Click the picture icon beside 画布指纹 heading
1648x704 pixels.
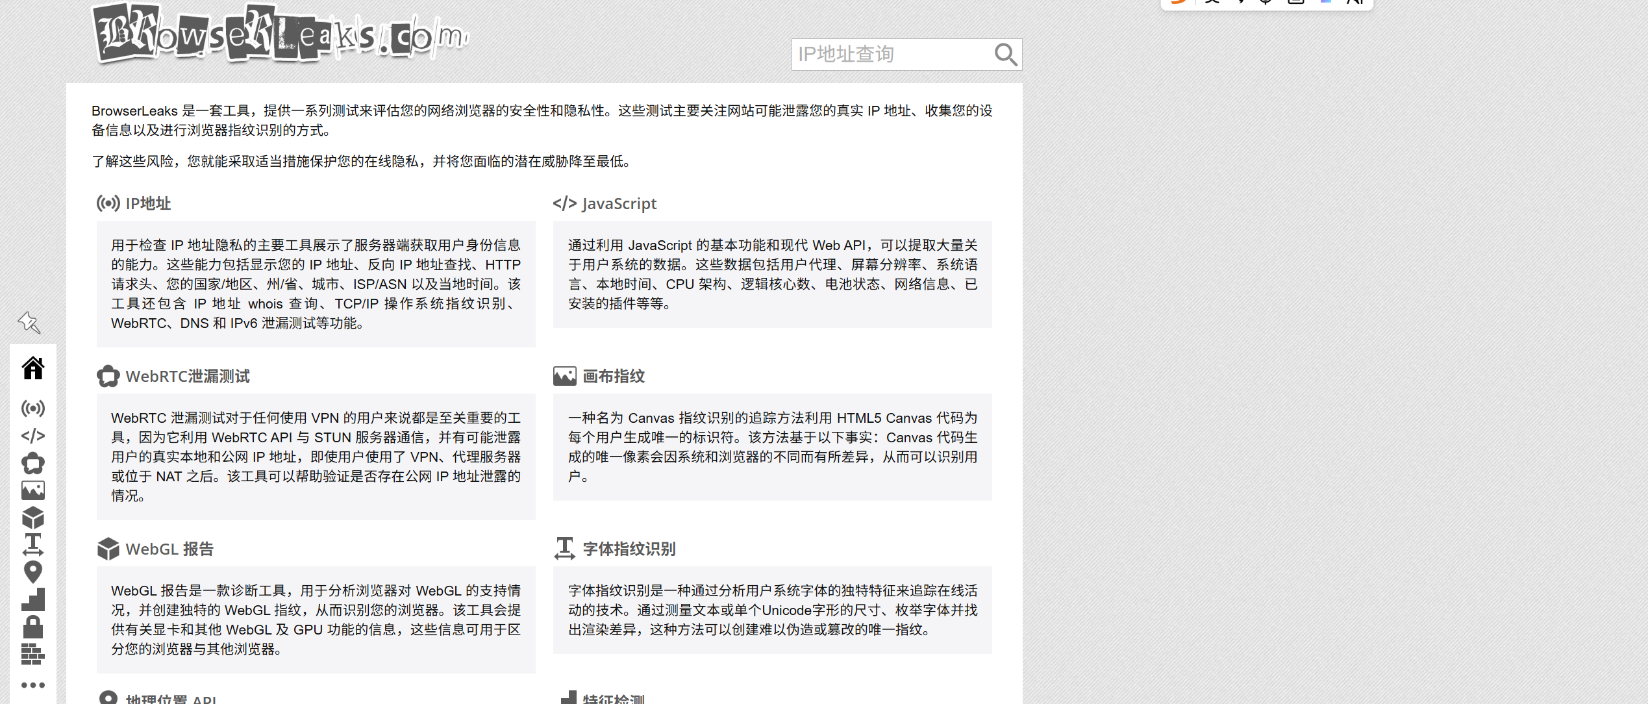pyautogui.click(x=565, y=376)
